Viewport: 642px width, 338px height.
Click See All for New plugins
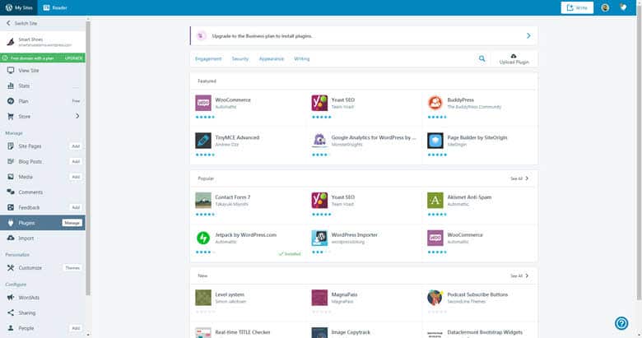click(x=519, y=275)
